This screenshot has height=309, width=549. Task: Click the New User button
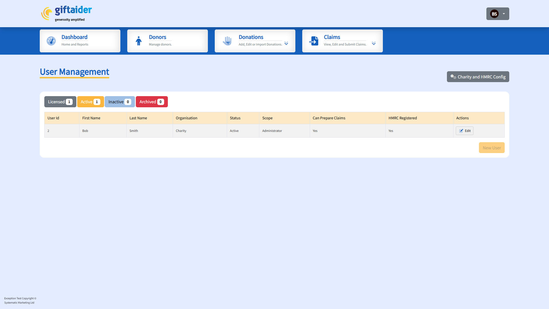click(492, 148)
